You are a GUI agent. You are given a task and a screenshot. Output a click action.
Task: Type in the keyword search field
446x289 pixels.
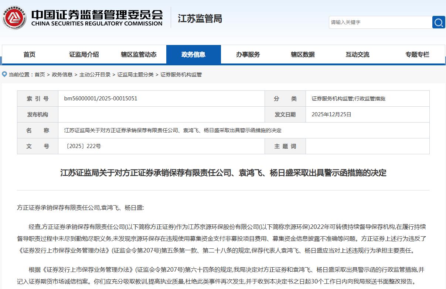pos(380,22)
